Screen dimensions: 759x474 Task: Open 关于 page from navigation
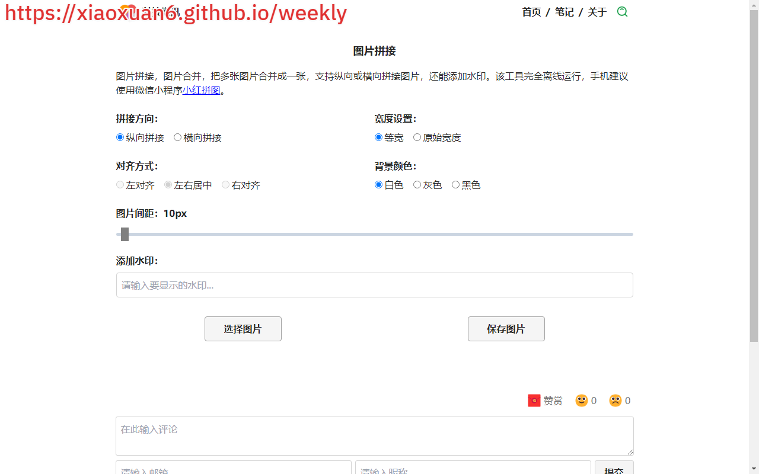(x=597, y=12)
